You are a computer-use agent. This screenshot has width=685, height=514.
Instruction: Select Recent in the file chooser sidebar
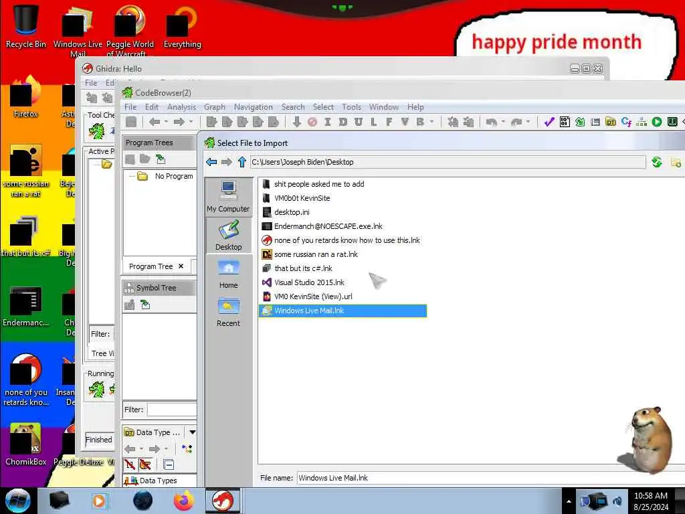(x=228, y=311)
